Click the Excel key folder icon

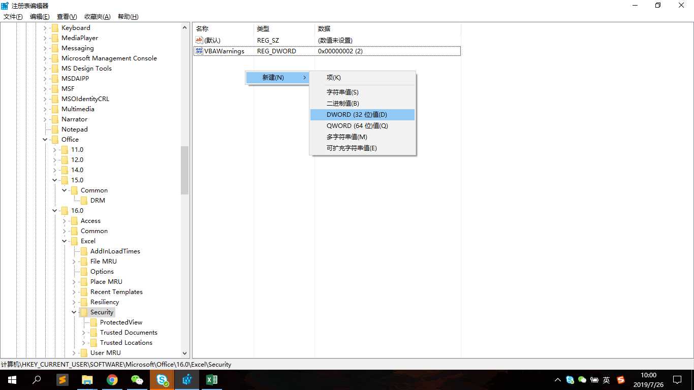(x=74, y=241)
